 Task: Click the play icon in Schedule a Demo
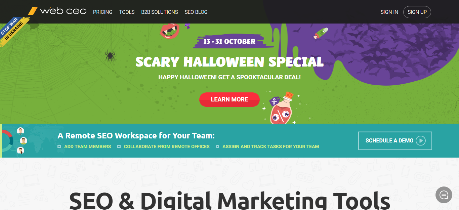421,140
